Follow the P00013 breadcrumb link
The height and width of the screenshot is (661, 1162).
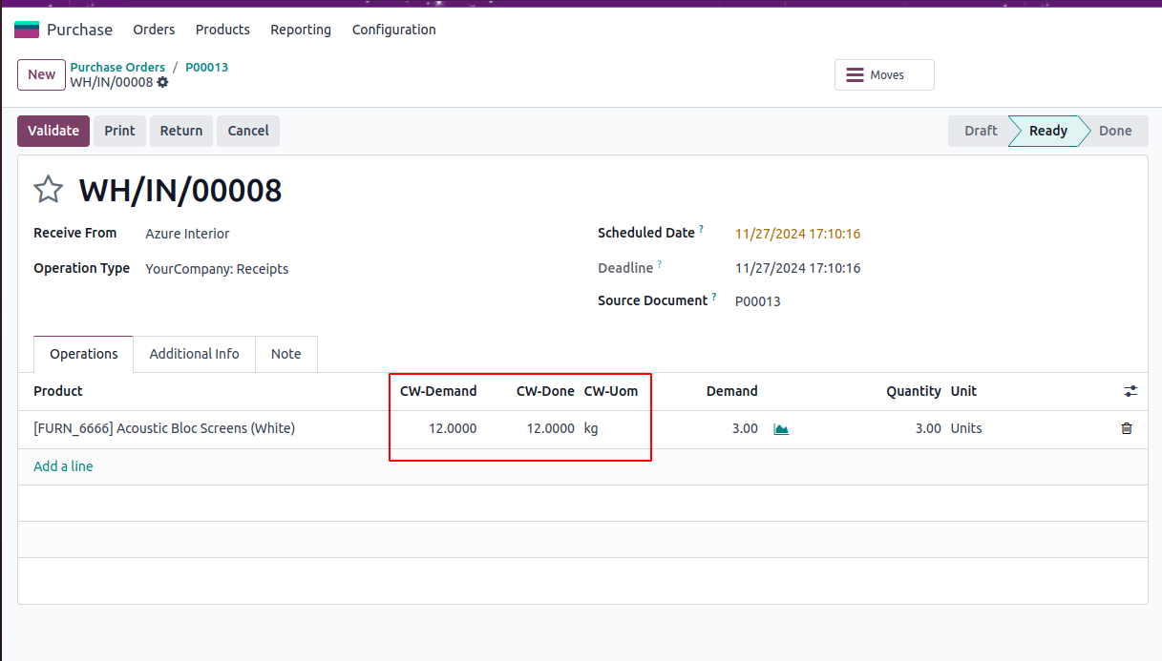pos(206,67)
